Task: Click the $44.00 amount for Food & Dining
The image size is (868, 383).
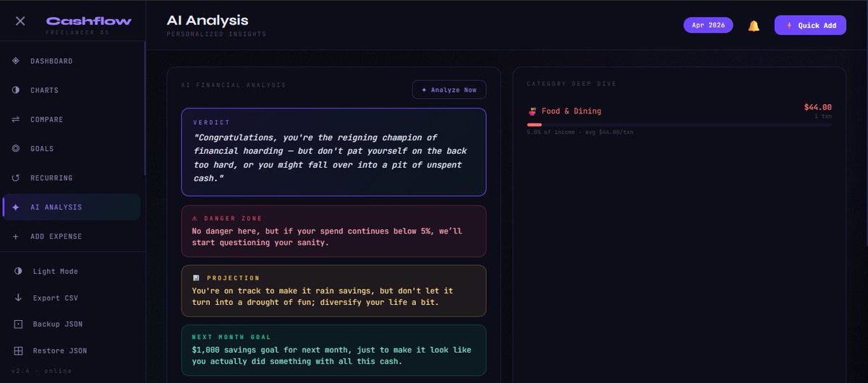Action: coord(818,107)
